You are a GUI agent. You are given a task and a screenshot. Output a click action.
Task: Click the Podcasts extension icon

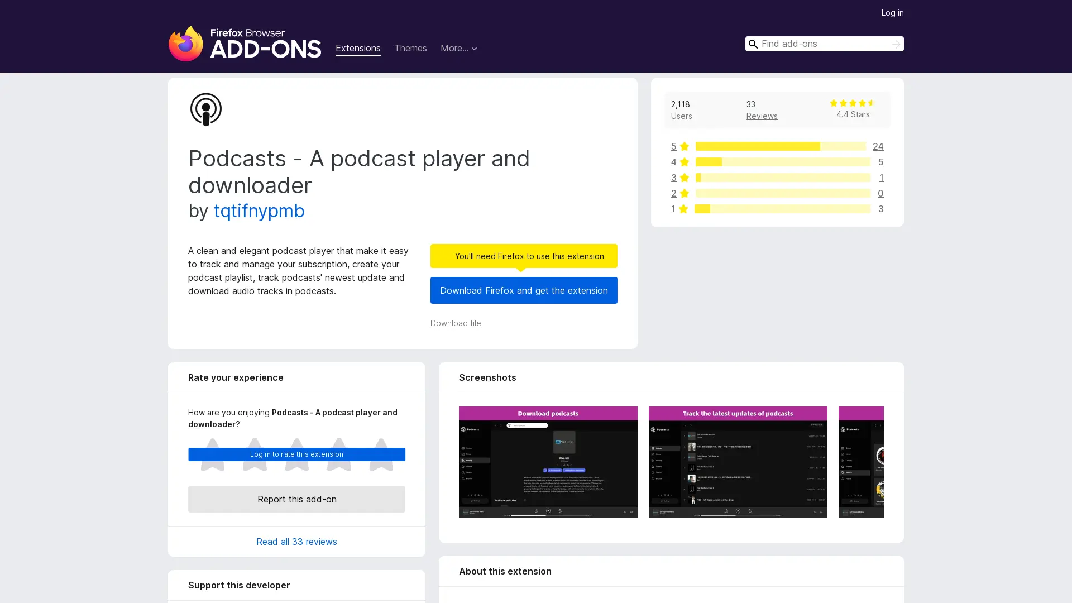205,109
